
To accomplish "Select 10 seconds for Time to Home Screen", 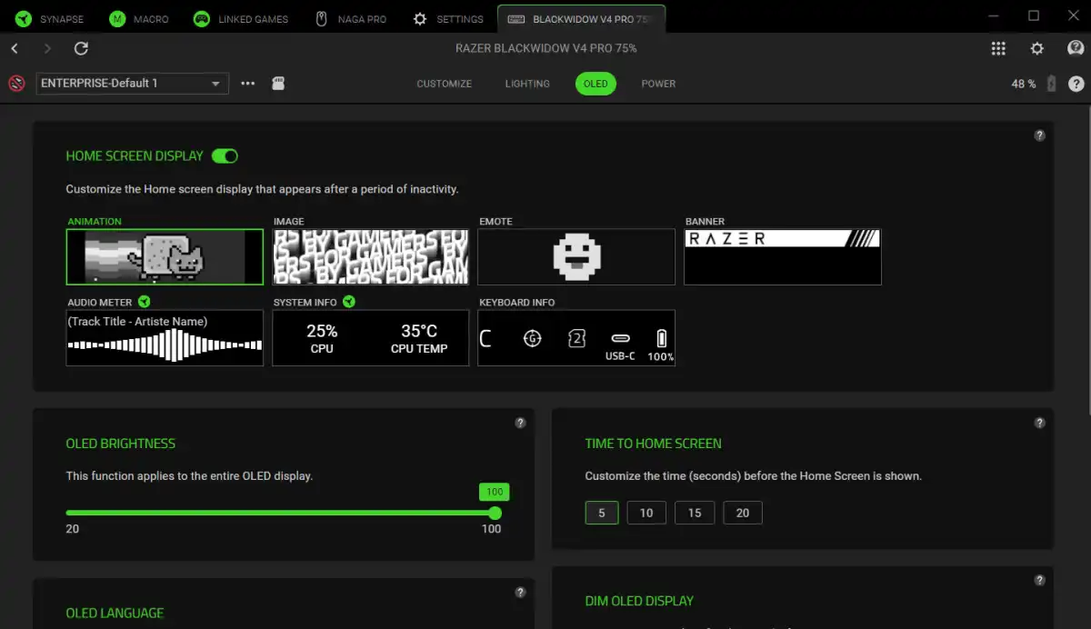I will [x=646, y=513].
